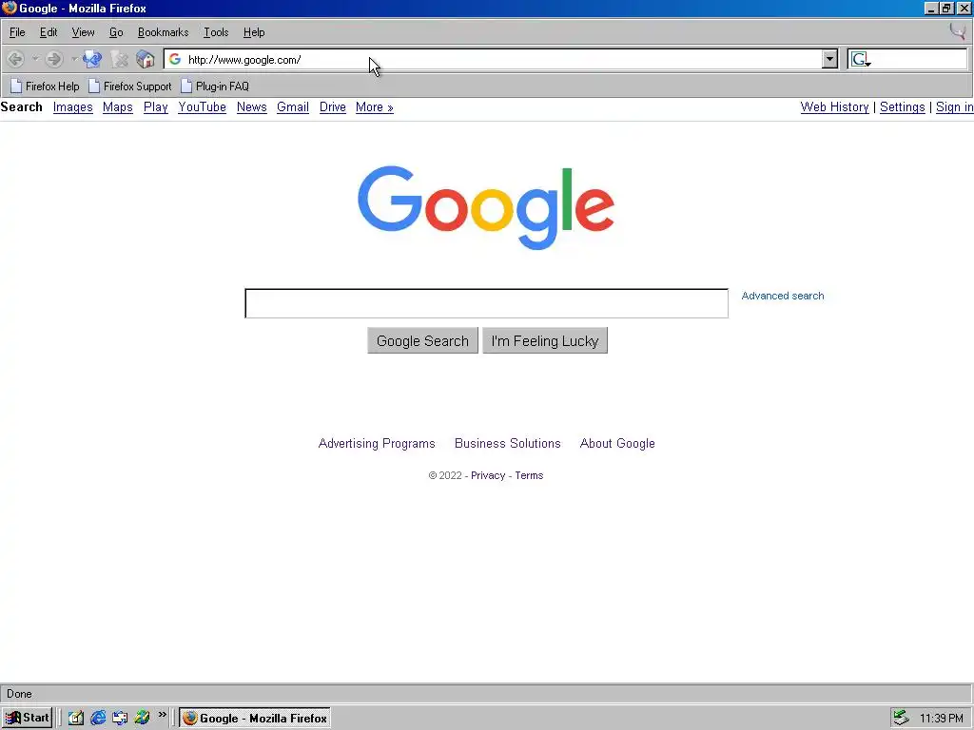Click the Done status bar text
Screen dimensions: 974x730
19,694
